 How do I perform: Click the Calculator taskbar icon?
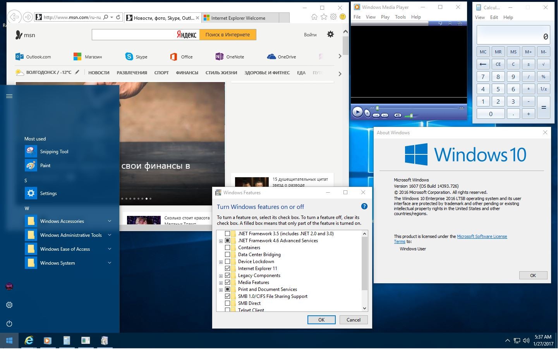[67, 340]
